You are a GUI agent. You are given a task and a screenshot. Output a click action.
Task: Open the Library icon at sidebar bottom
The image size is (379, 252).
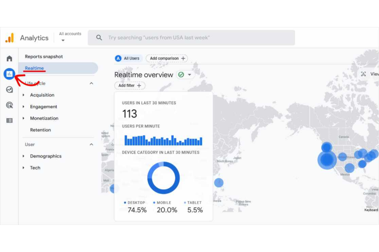pos(9,120)
